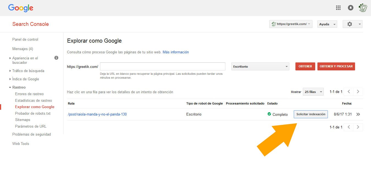The image size is (371, 173).
Task: Expand Índice de Google section
Action: [26, 79]
